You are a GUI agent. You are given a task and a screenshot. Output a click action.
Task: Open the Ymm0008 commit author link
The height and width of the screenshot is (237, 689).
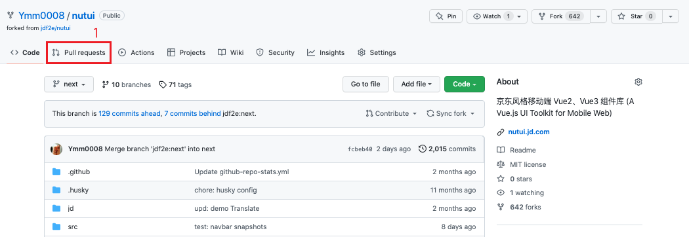(85, 149)
